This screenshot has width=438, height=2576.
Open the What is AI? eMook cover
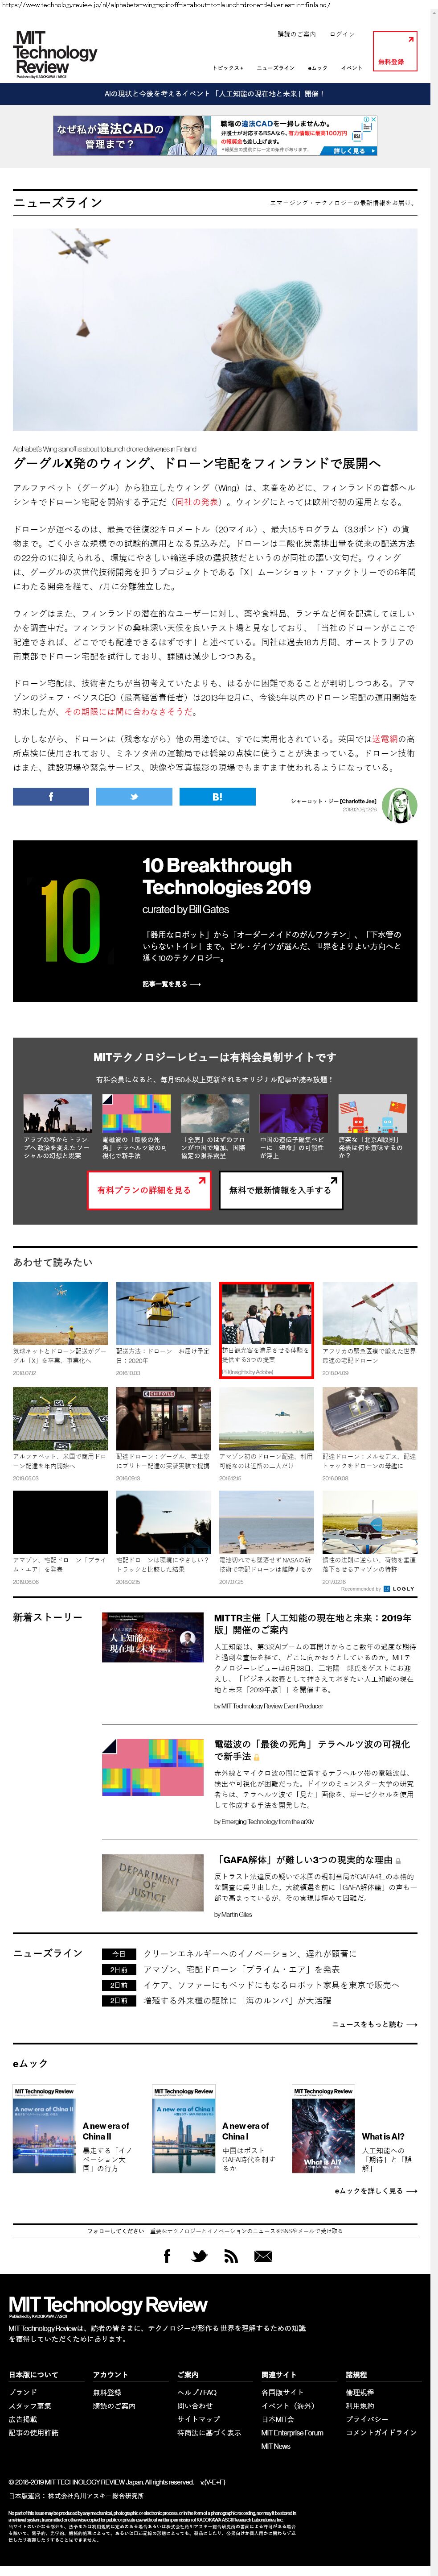[x=323, y=2129]
